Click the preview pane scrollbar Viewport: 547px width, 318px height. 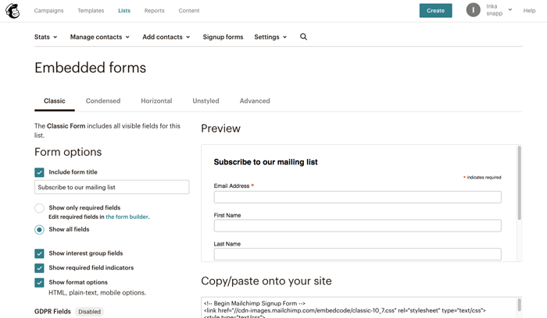[519, 183]
